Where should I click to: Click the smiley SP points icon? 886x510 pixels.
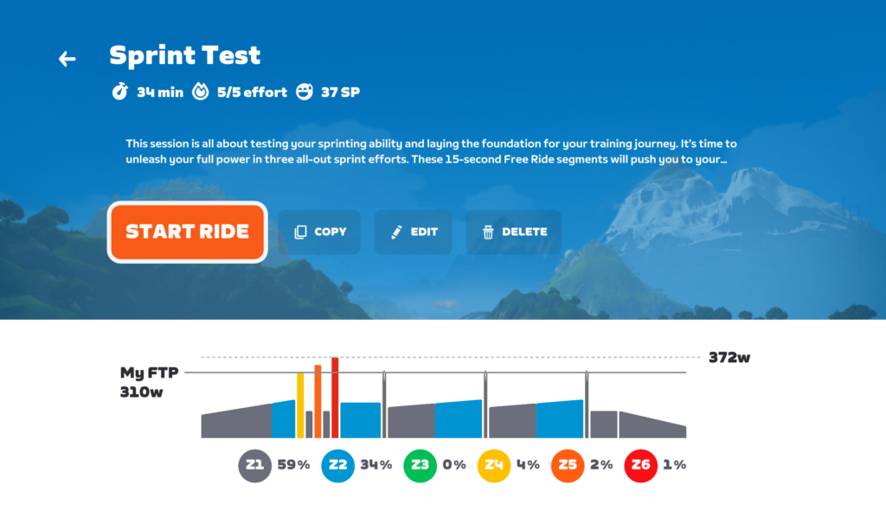coord(305,92)
